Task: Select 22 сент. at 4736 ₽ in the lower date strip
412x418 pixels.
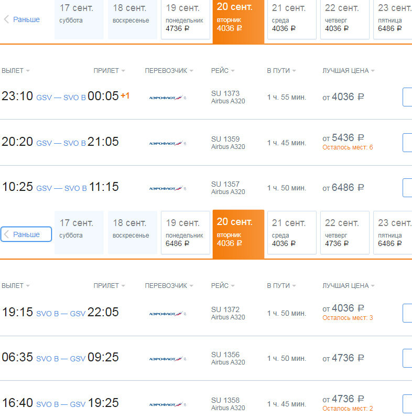Action: 345,232
